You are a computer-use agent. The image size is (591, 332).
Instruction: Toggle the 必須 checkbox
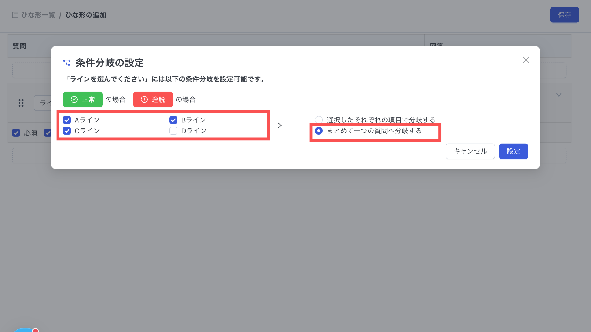coord(16,133)
